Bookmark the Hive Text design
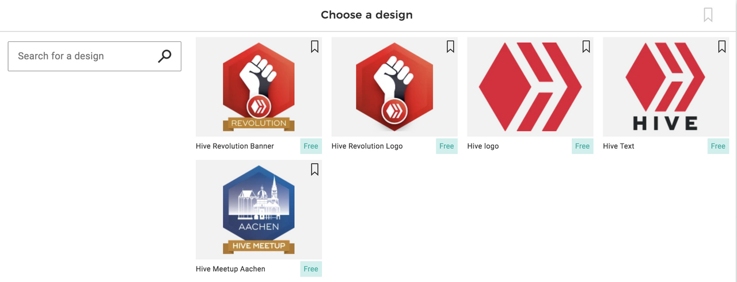Image resolution: width=737 pixels, height=282 pixels. pyautogui.click(x=722, y=47)
